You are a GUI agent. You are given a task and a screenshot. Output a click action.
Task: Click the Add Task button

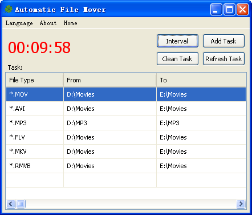point(223,41)
